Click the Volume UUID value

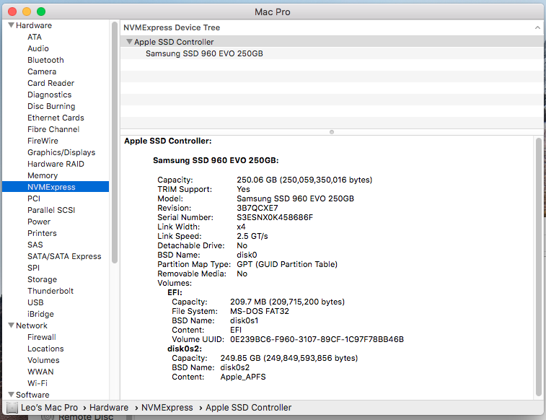[317, 339]
